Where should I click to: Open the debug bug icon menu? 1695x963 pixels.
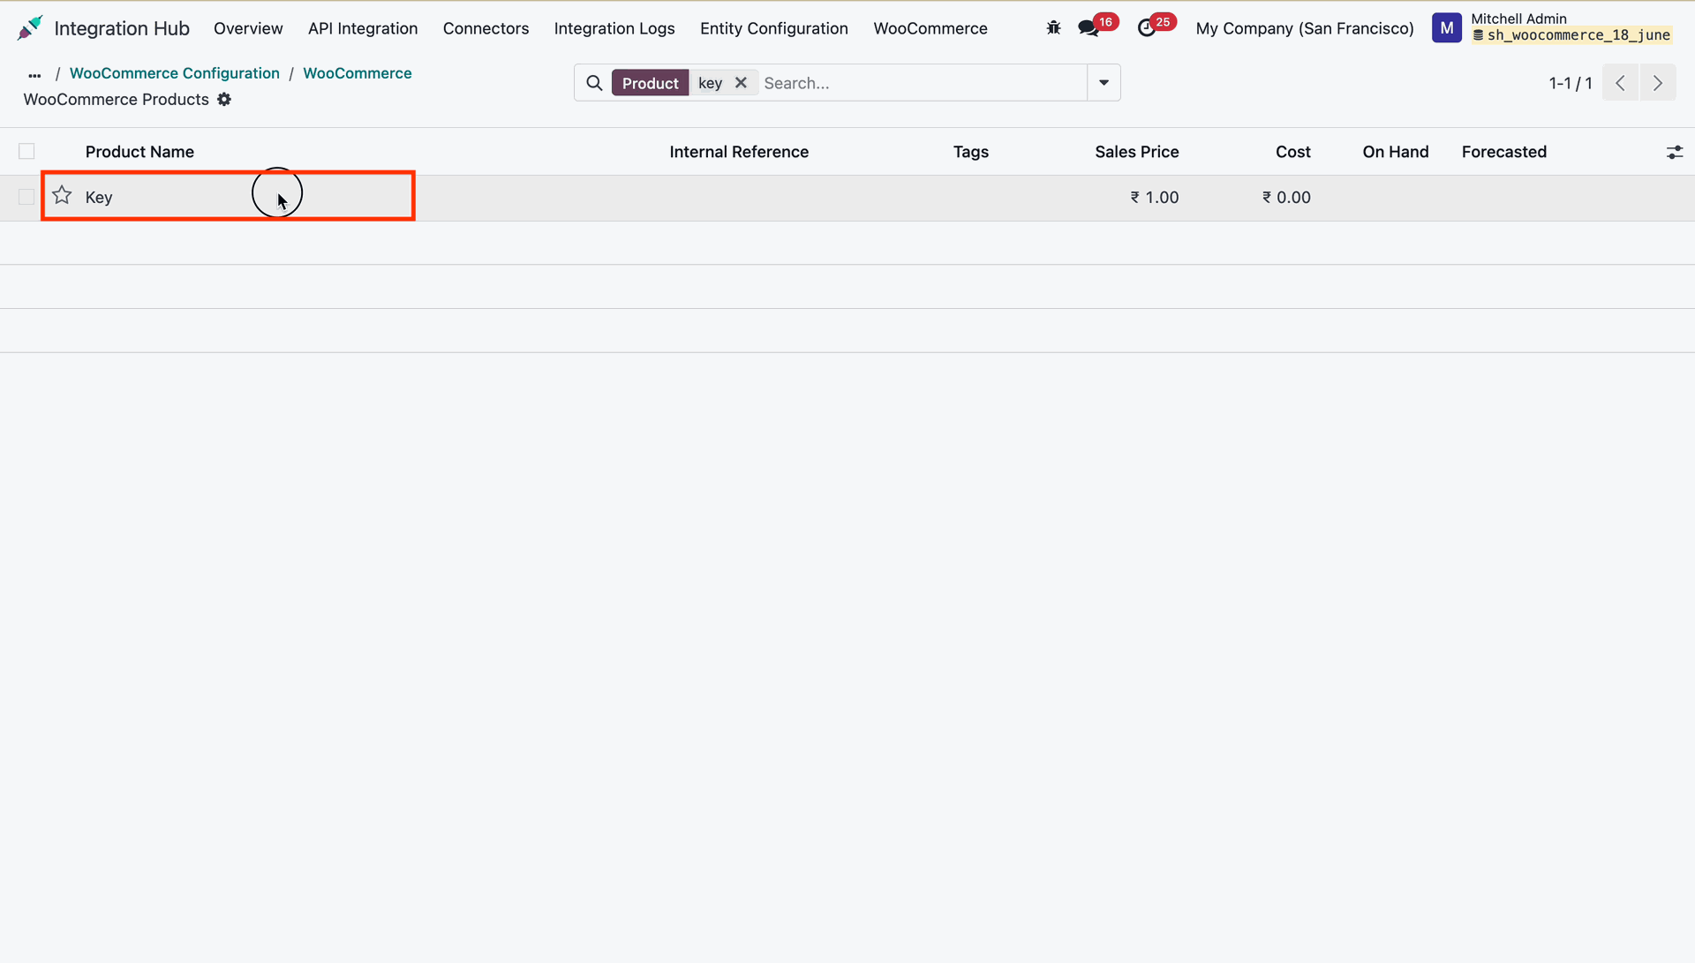click(1053, 28)
